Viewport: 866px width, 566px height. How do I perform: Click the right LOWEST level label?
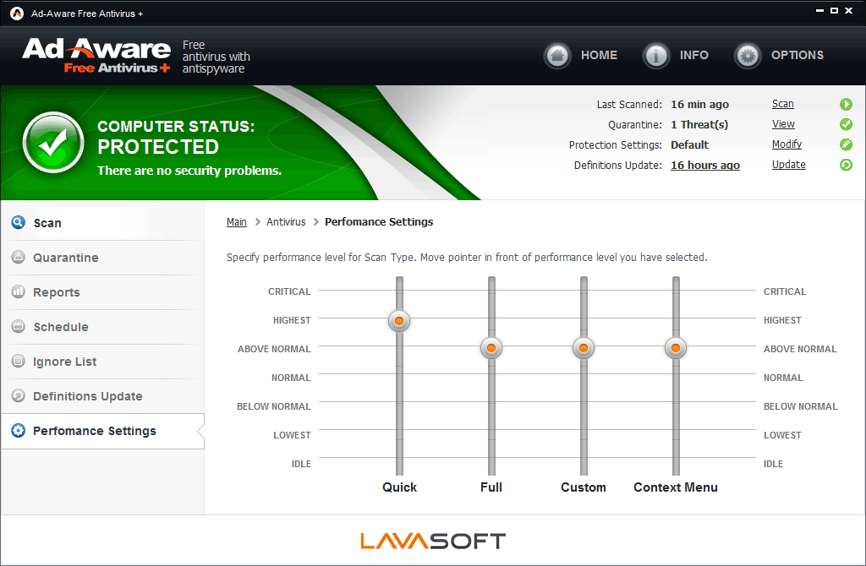point(782,435)
